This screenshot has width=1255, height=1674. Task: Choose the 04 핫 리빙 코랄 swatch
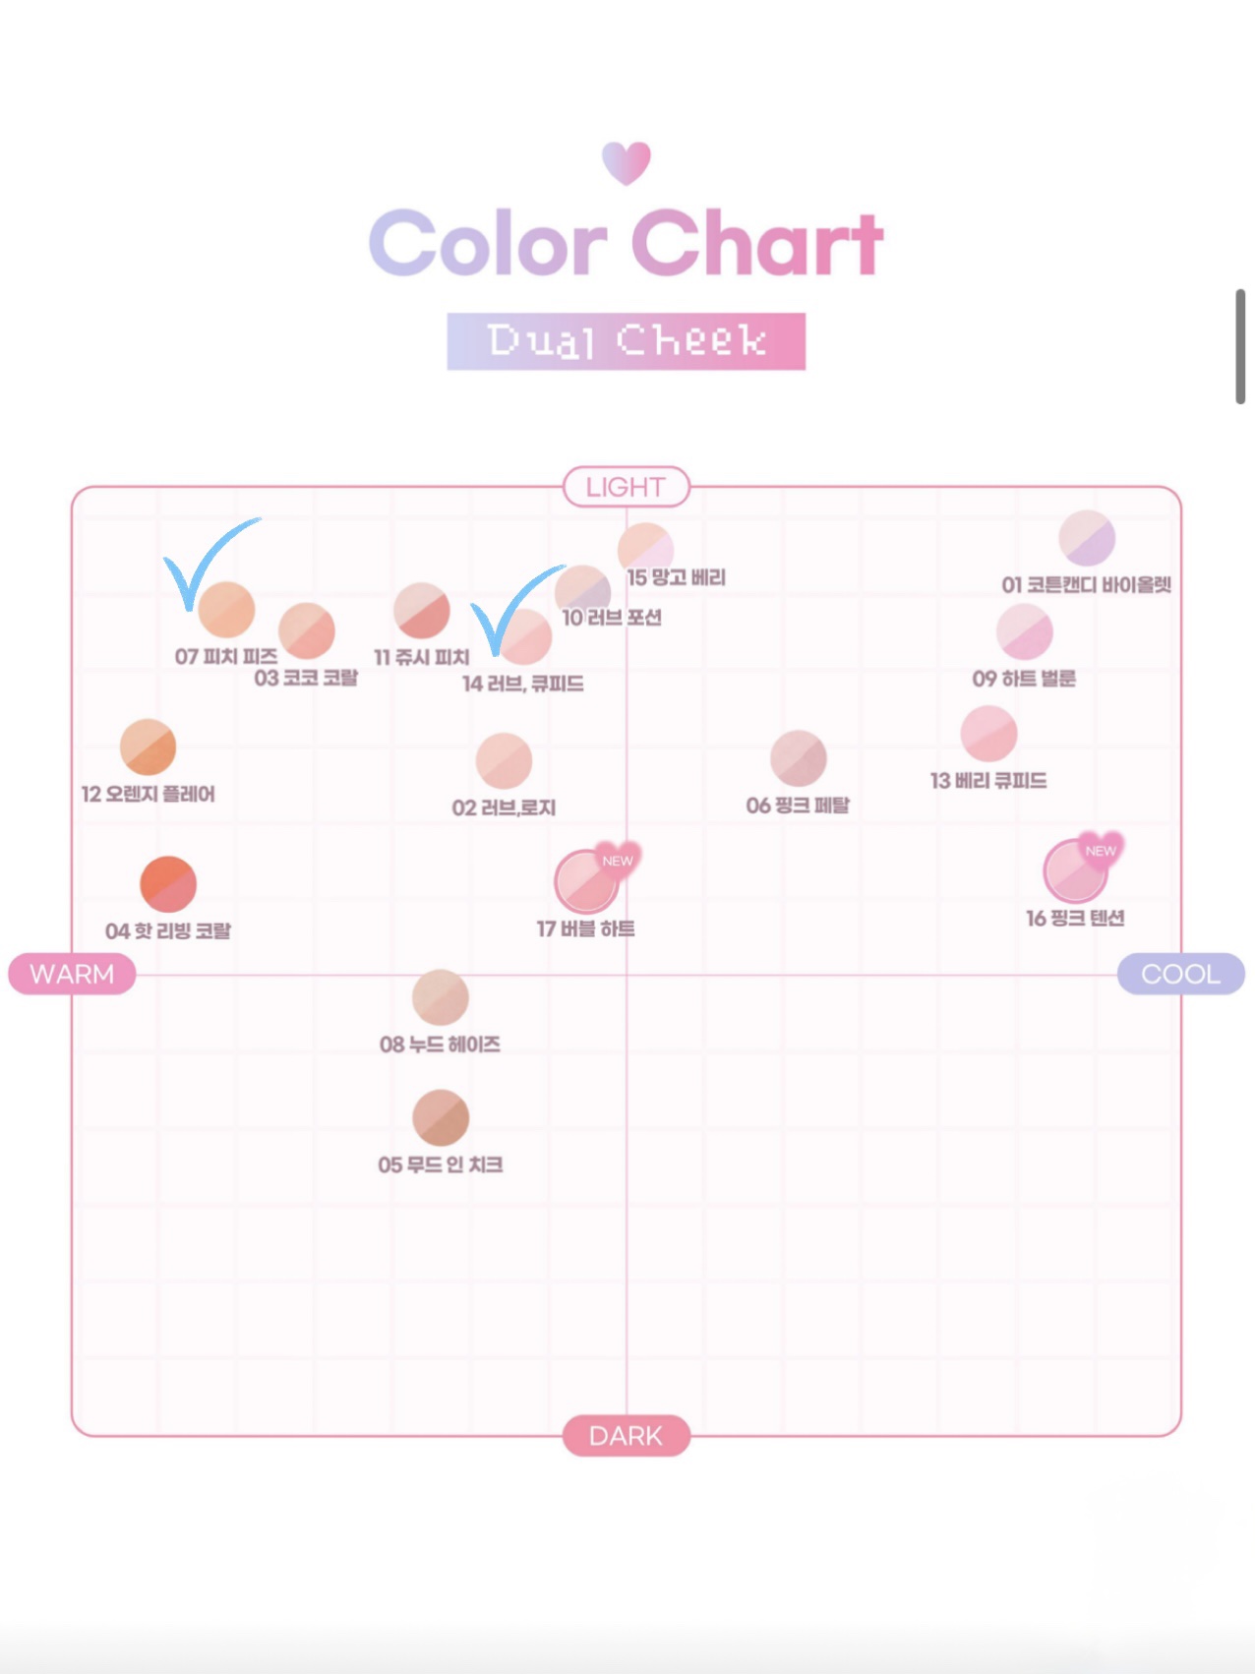pos(168,884)
